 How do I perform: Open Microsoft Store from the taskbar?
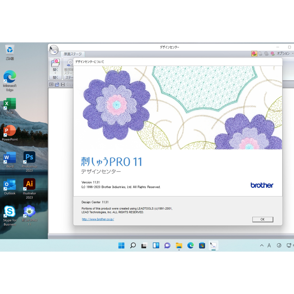tap(202, 245)
